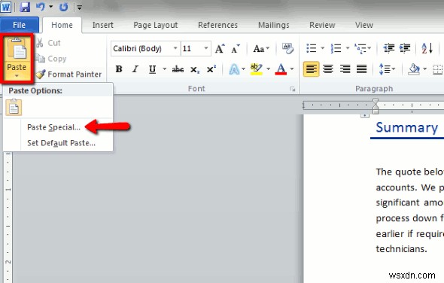This screenshot has height=283, width=444.
Task: Open the File tab
Action: click(20, 25)
